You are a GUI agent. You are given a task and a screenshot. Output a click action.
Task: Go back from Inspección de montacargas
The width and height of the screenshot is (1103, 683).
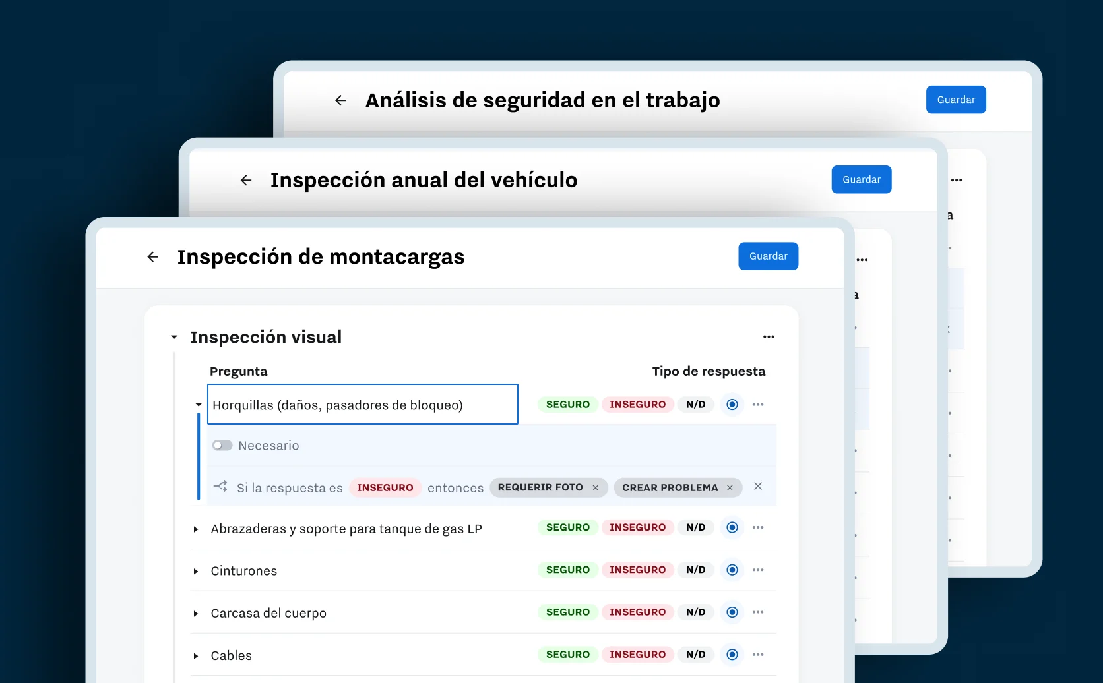(153, 257)
